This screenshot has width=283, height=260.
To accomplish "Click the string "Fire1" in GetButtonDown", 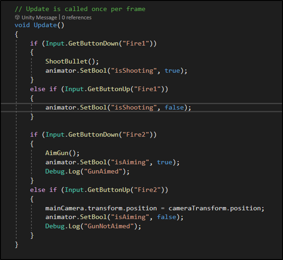I will click(x=136, y=43).
